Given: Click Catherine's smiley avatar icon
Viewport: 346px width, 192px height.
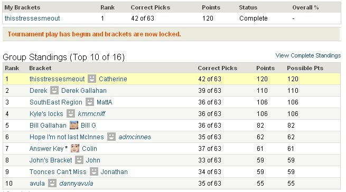Looking at the screenshot, I should click(x=92, y=79).
